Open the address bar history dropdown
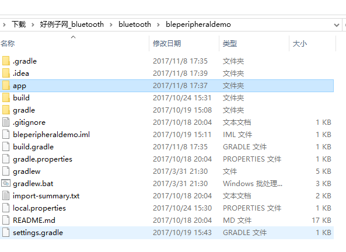 pos(337,25)
